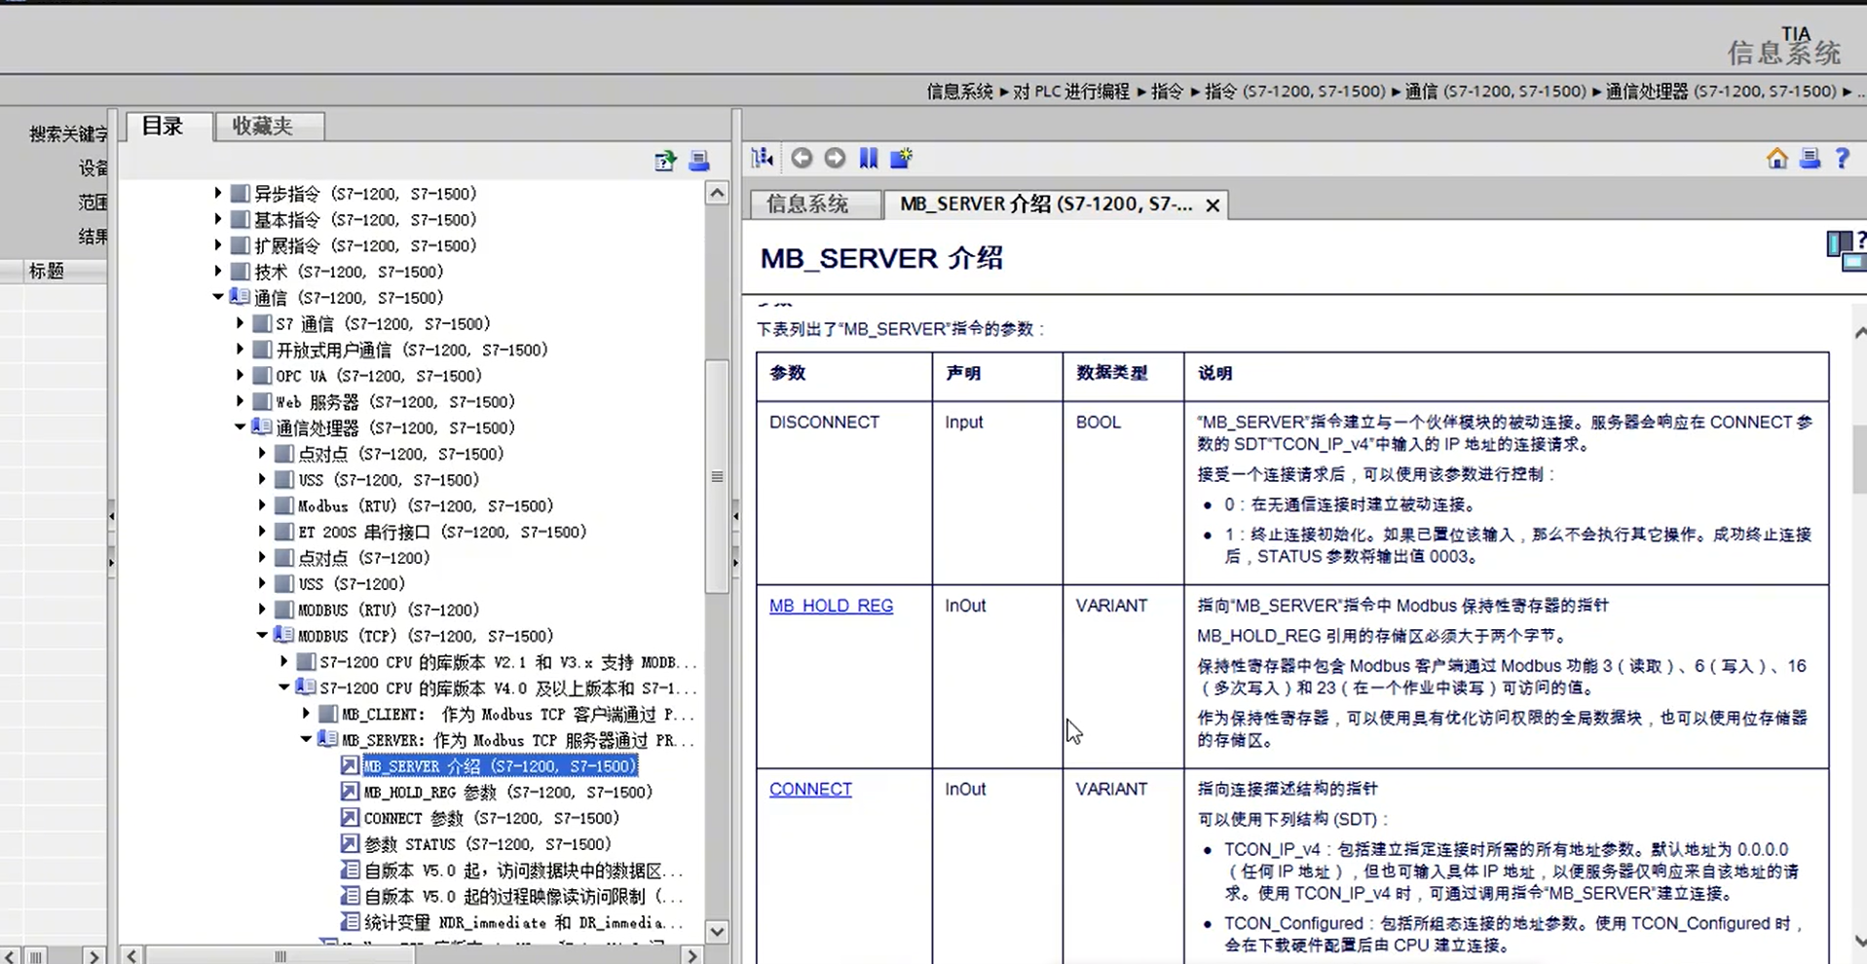Select ET 200S 串行接口 tree item
Screen dimensions: 1867x964
(x=442, y=532)
